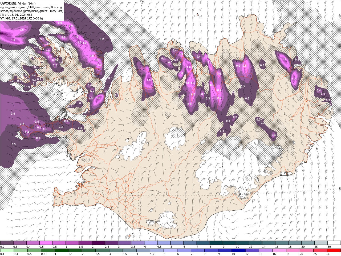Screen dimensions: 341x256
Task: Pick the royal blue 9 mm rain swatch
Action: coord(225,250)
